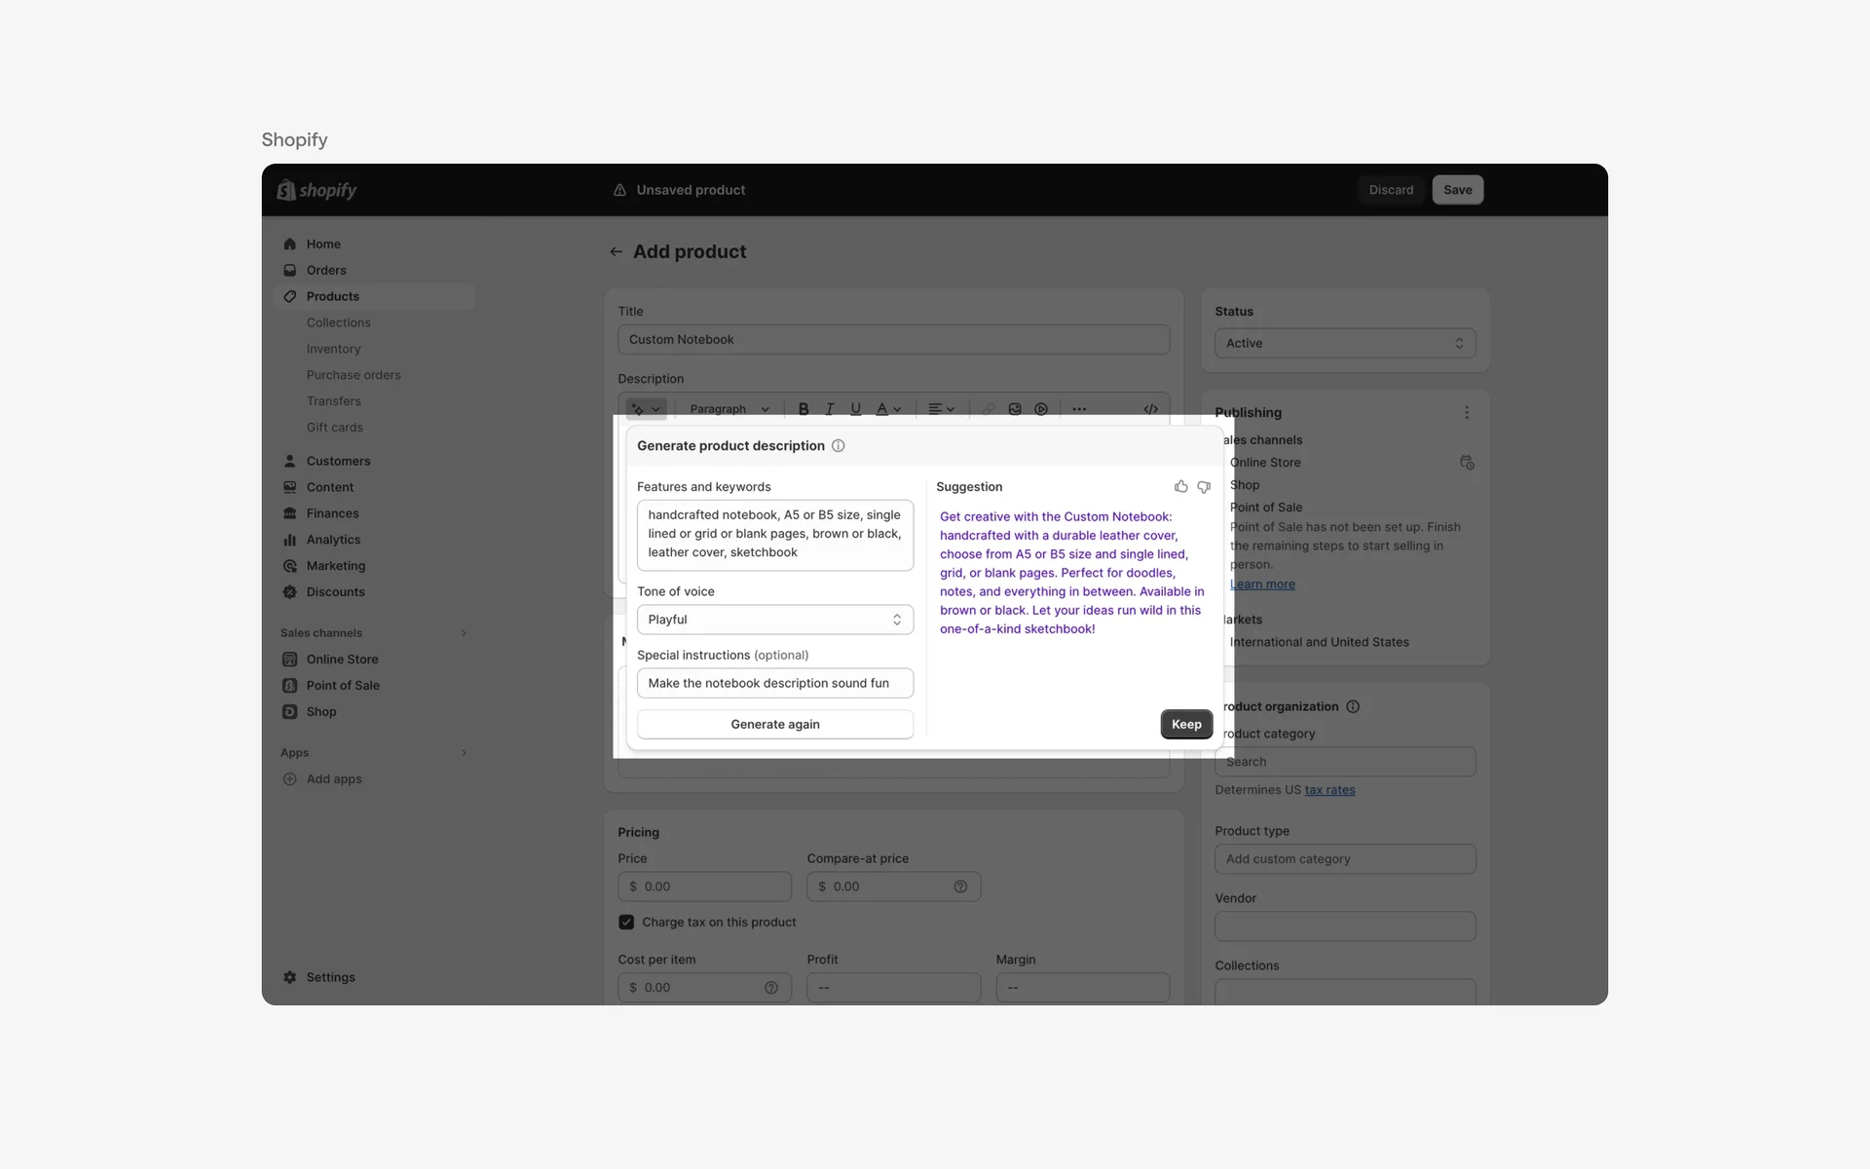The image size is (1870, 1169).
Task: Insert a video into the description
Action: click(x=1042, y=408)
